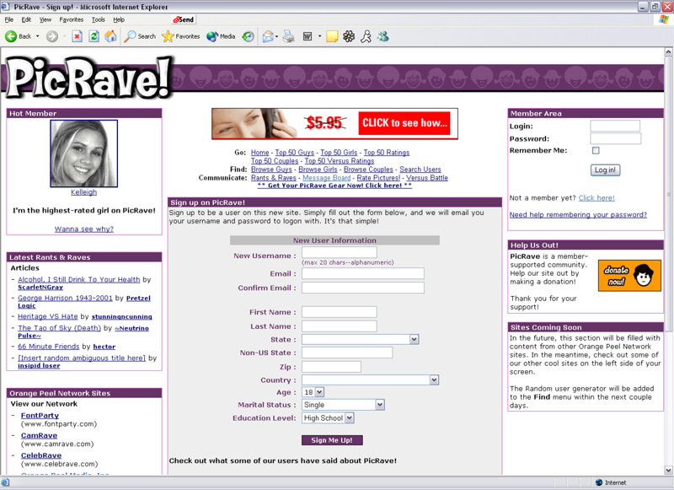
Task: Open the File menu
Action: [x=9, y=19]
